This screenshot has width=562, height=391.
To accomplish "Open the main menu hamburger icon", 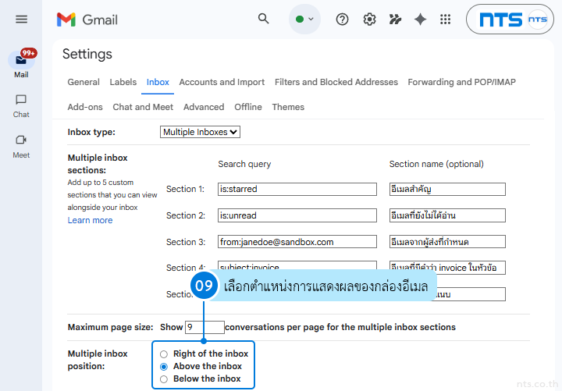I will point(22,20).
